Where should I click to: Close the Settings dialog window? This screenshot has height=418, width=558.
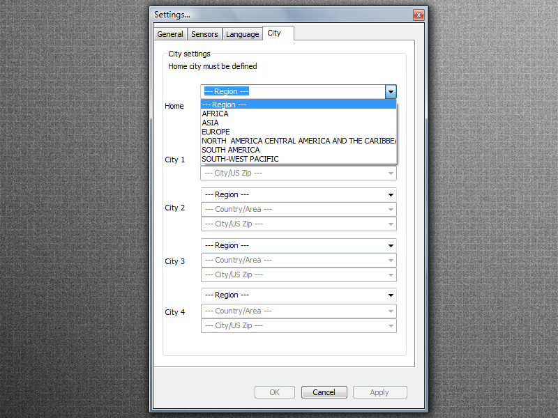pyautogui.click(x=418, y=15)
